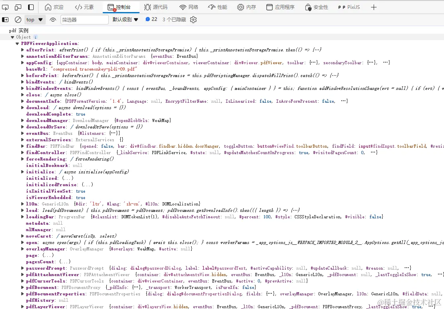This screenshot has height=309, width=444.
Task: Invoke the page (...) getter
Action: (48, 256)
